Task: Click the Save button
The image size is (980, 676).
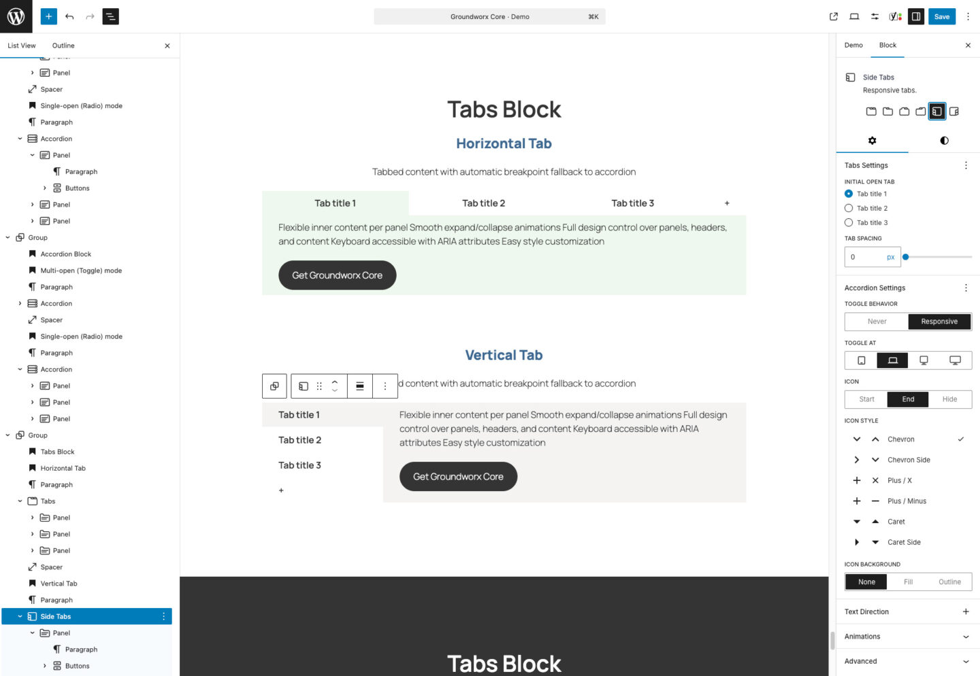Action: (x=941, y=16)
